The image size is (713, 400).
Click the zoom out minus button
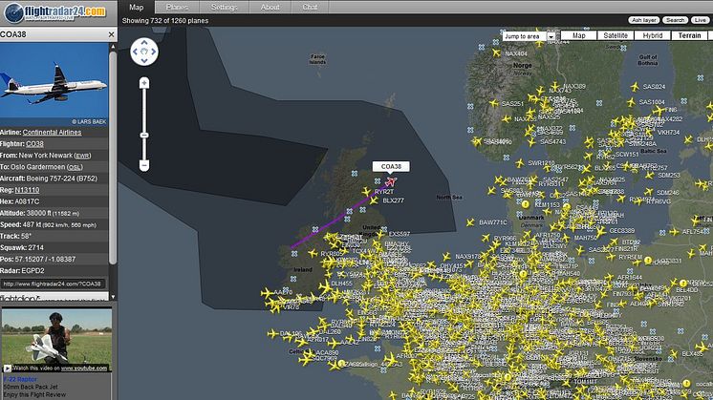(x=144, y=165)
